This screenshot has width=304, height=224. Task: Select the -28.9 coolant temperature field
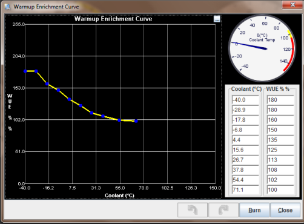tap(245, 110)
